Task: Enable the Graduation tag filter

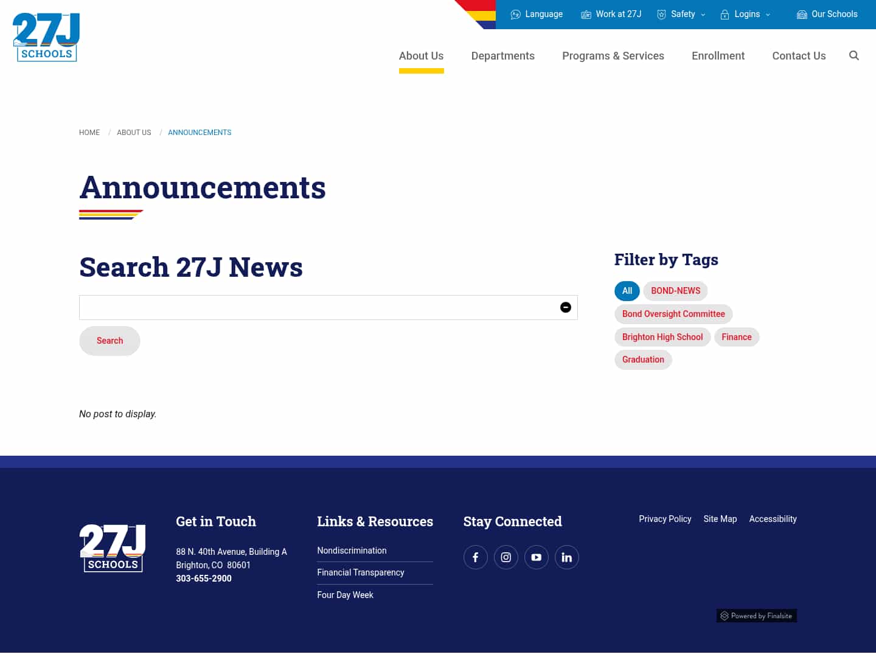Action: click(643, 360)
